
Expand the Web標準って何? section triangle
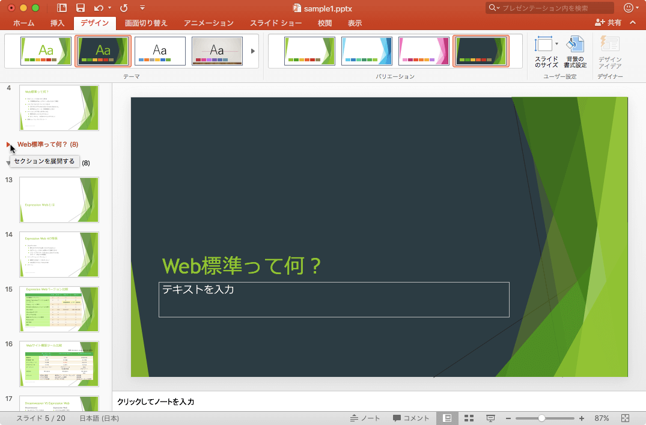(x=8, y=144)
